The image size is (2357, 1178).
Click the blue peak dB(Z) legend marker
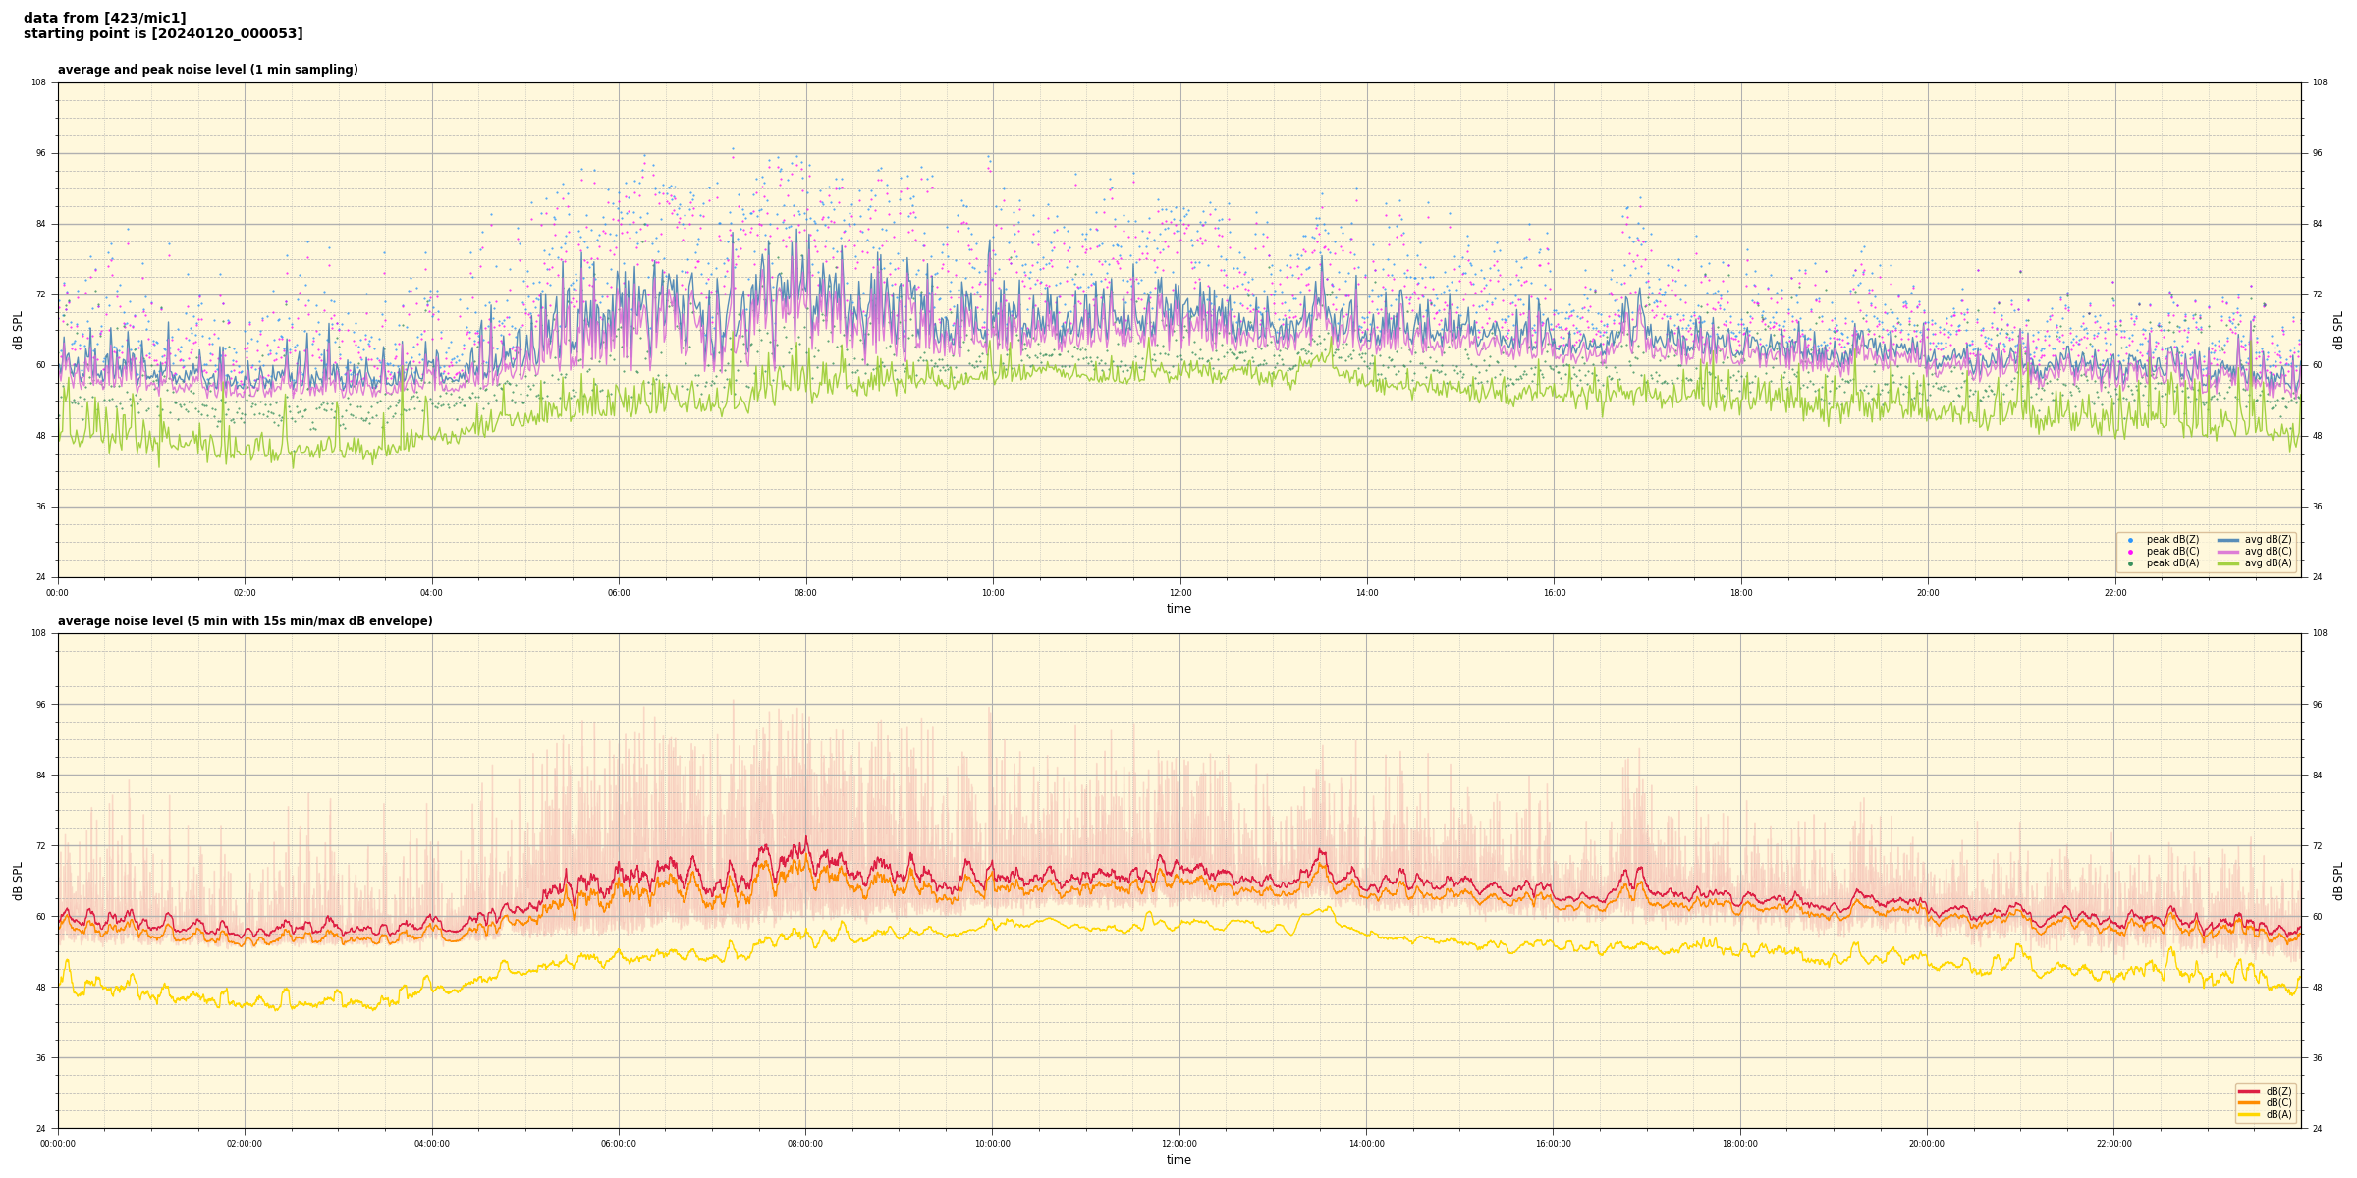(2130, 540)
